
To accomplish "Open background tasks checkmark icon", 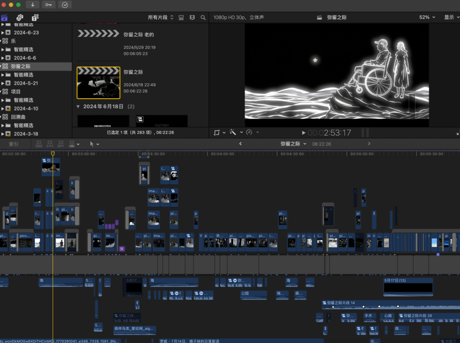I will [x=65, y=5].
